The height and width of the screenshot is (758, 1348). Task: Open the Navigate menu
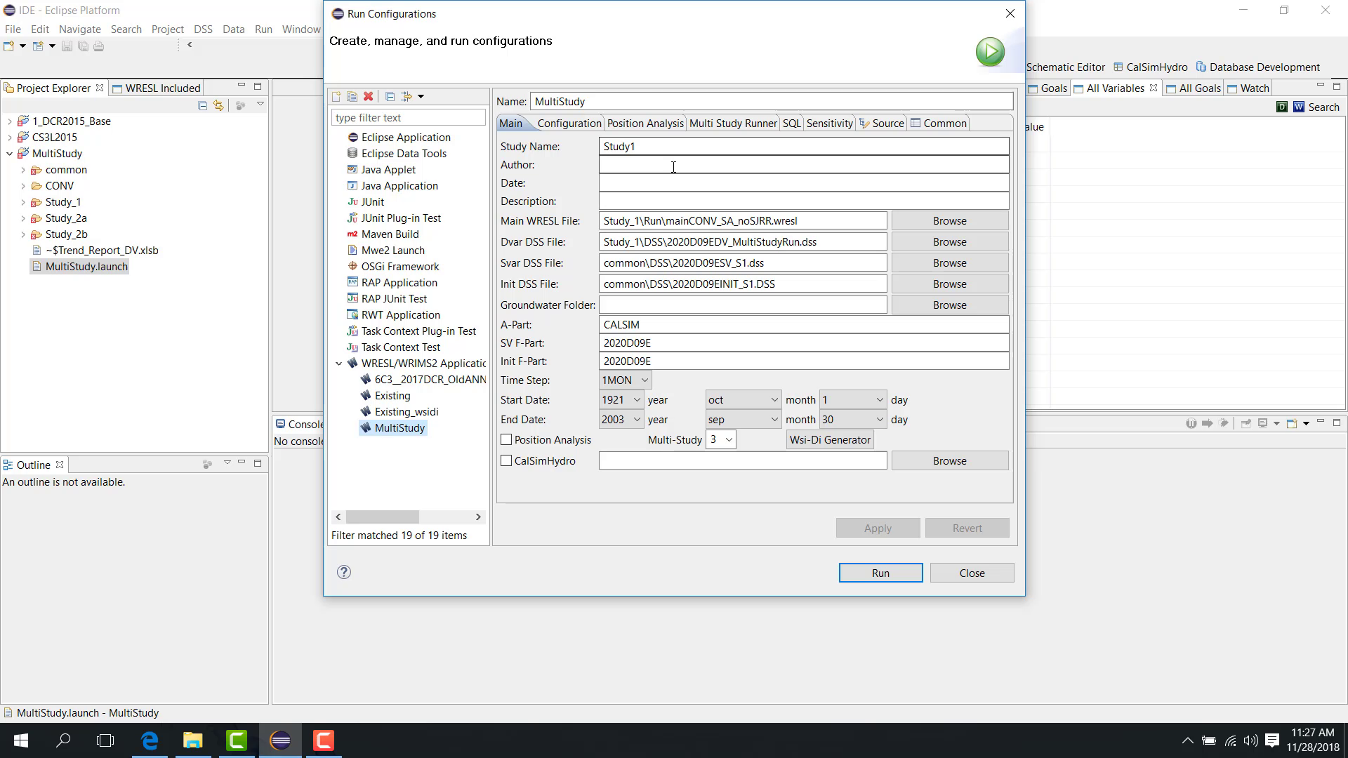80,29
